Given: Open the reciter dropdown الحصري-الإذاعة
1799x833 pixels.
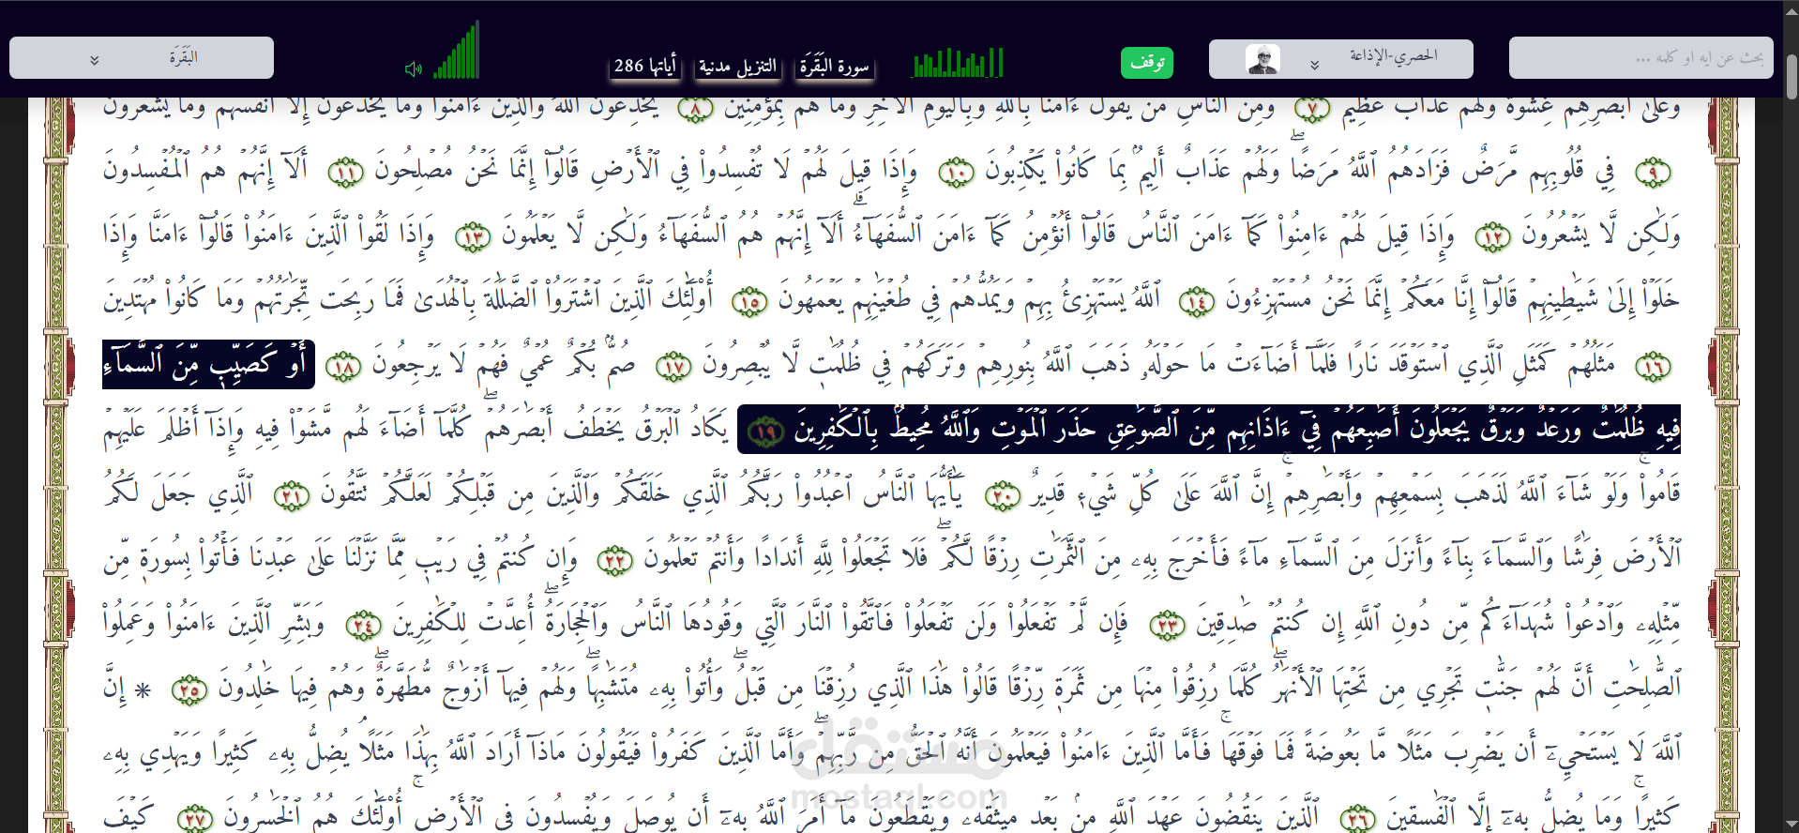Looking at the screenshot, I should click(x=1340, y=58).
